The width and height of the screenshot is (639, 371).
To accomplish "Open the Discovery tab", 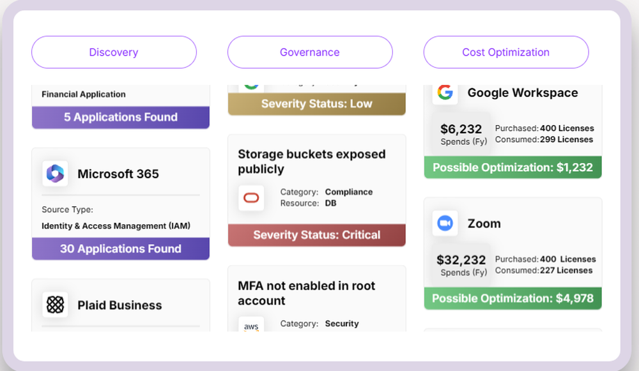I will [x=114, y=52].
